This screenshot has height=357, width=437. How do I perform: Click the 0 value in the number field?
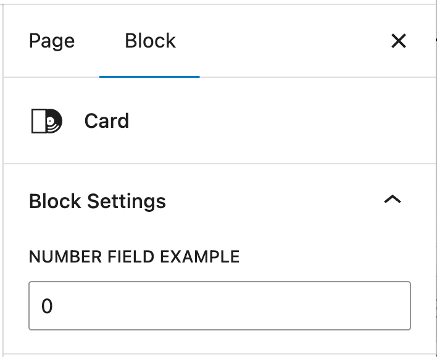[48, 306]
